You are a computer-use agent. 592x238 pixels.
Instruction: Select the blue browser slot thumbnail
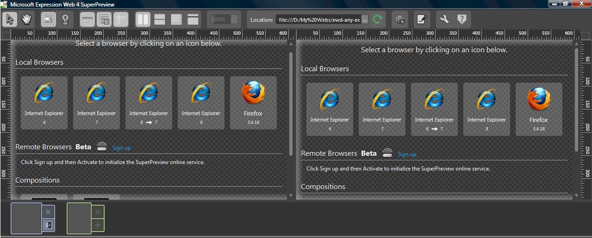pos(26,218)
